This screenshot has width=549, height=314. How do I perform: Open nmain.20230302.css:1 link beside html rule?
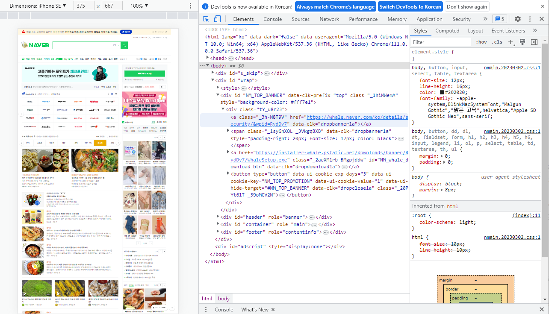click(512, 237)
